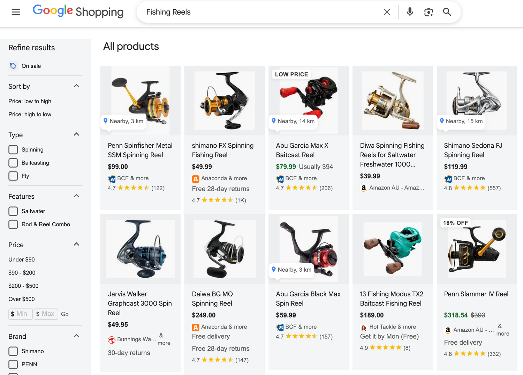Open Penn Slammer IV Reel listing
This screenshot has width=523, height=375.
(476, 294)
